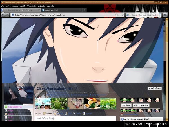Select the link share option icon

[66, 114]
